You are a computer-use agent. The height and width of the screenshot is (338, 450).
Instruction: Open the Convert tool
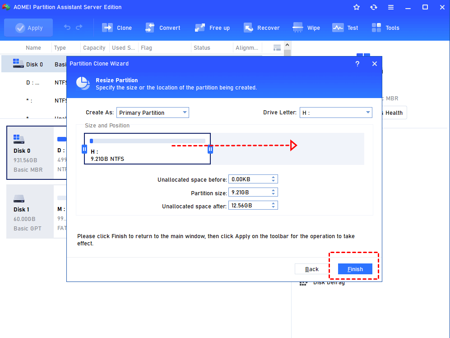coord(163,28)
